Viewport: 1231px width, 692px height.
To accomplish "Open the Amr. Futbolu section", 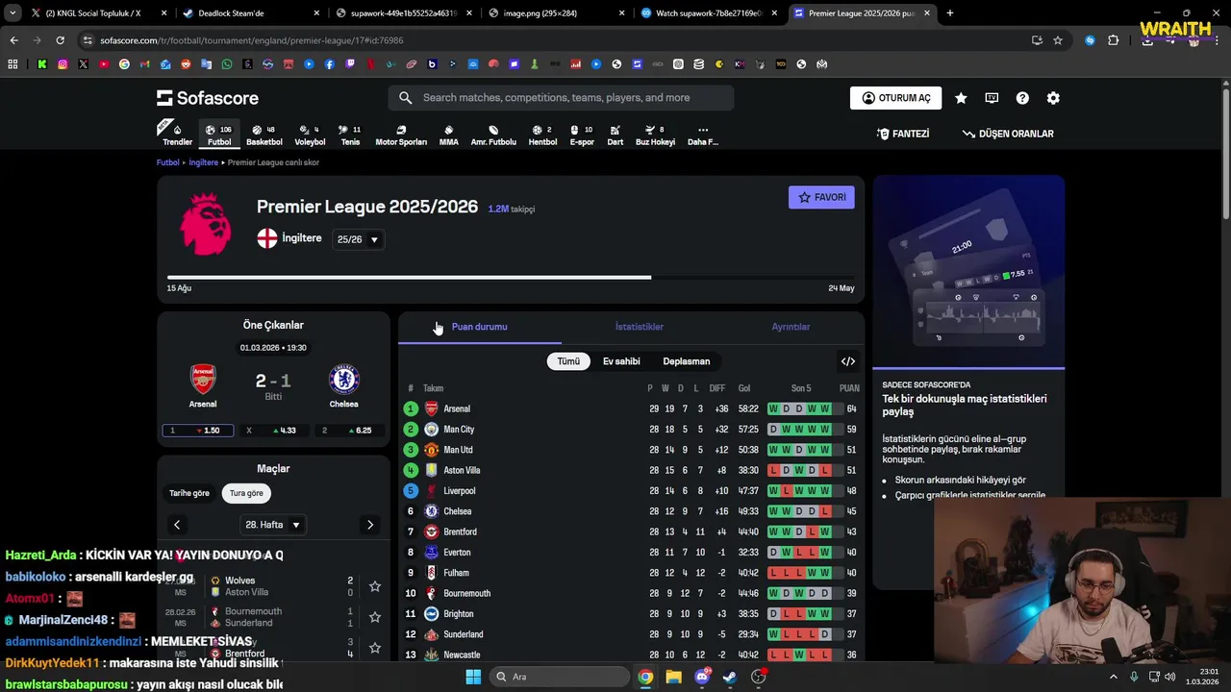I will point(493,135).
